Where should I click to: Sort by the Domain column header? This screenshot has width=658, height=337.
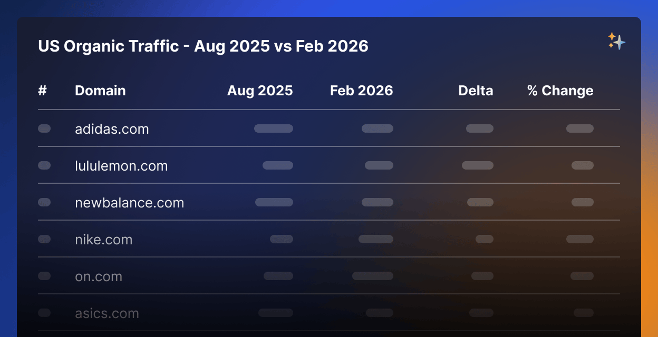[100, 91]
